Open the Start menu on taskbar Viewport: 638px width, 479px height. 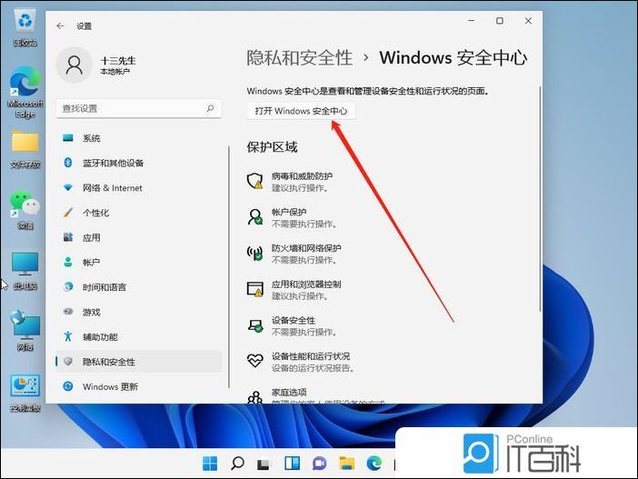point(210,464)
